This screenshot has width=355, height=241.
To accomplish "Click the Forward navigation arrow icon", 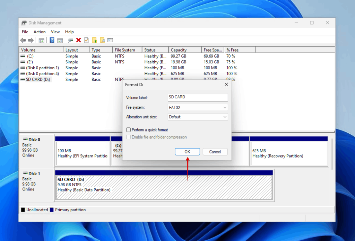I will 31,40.
